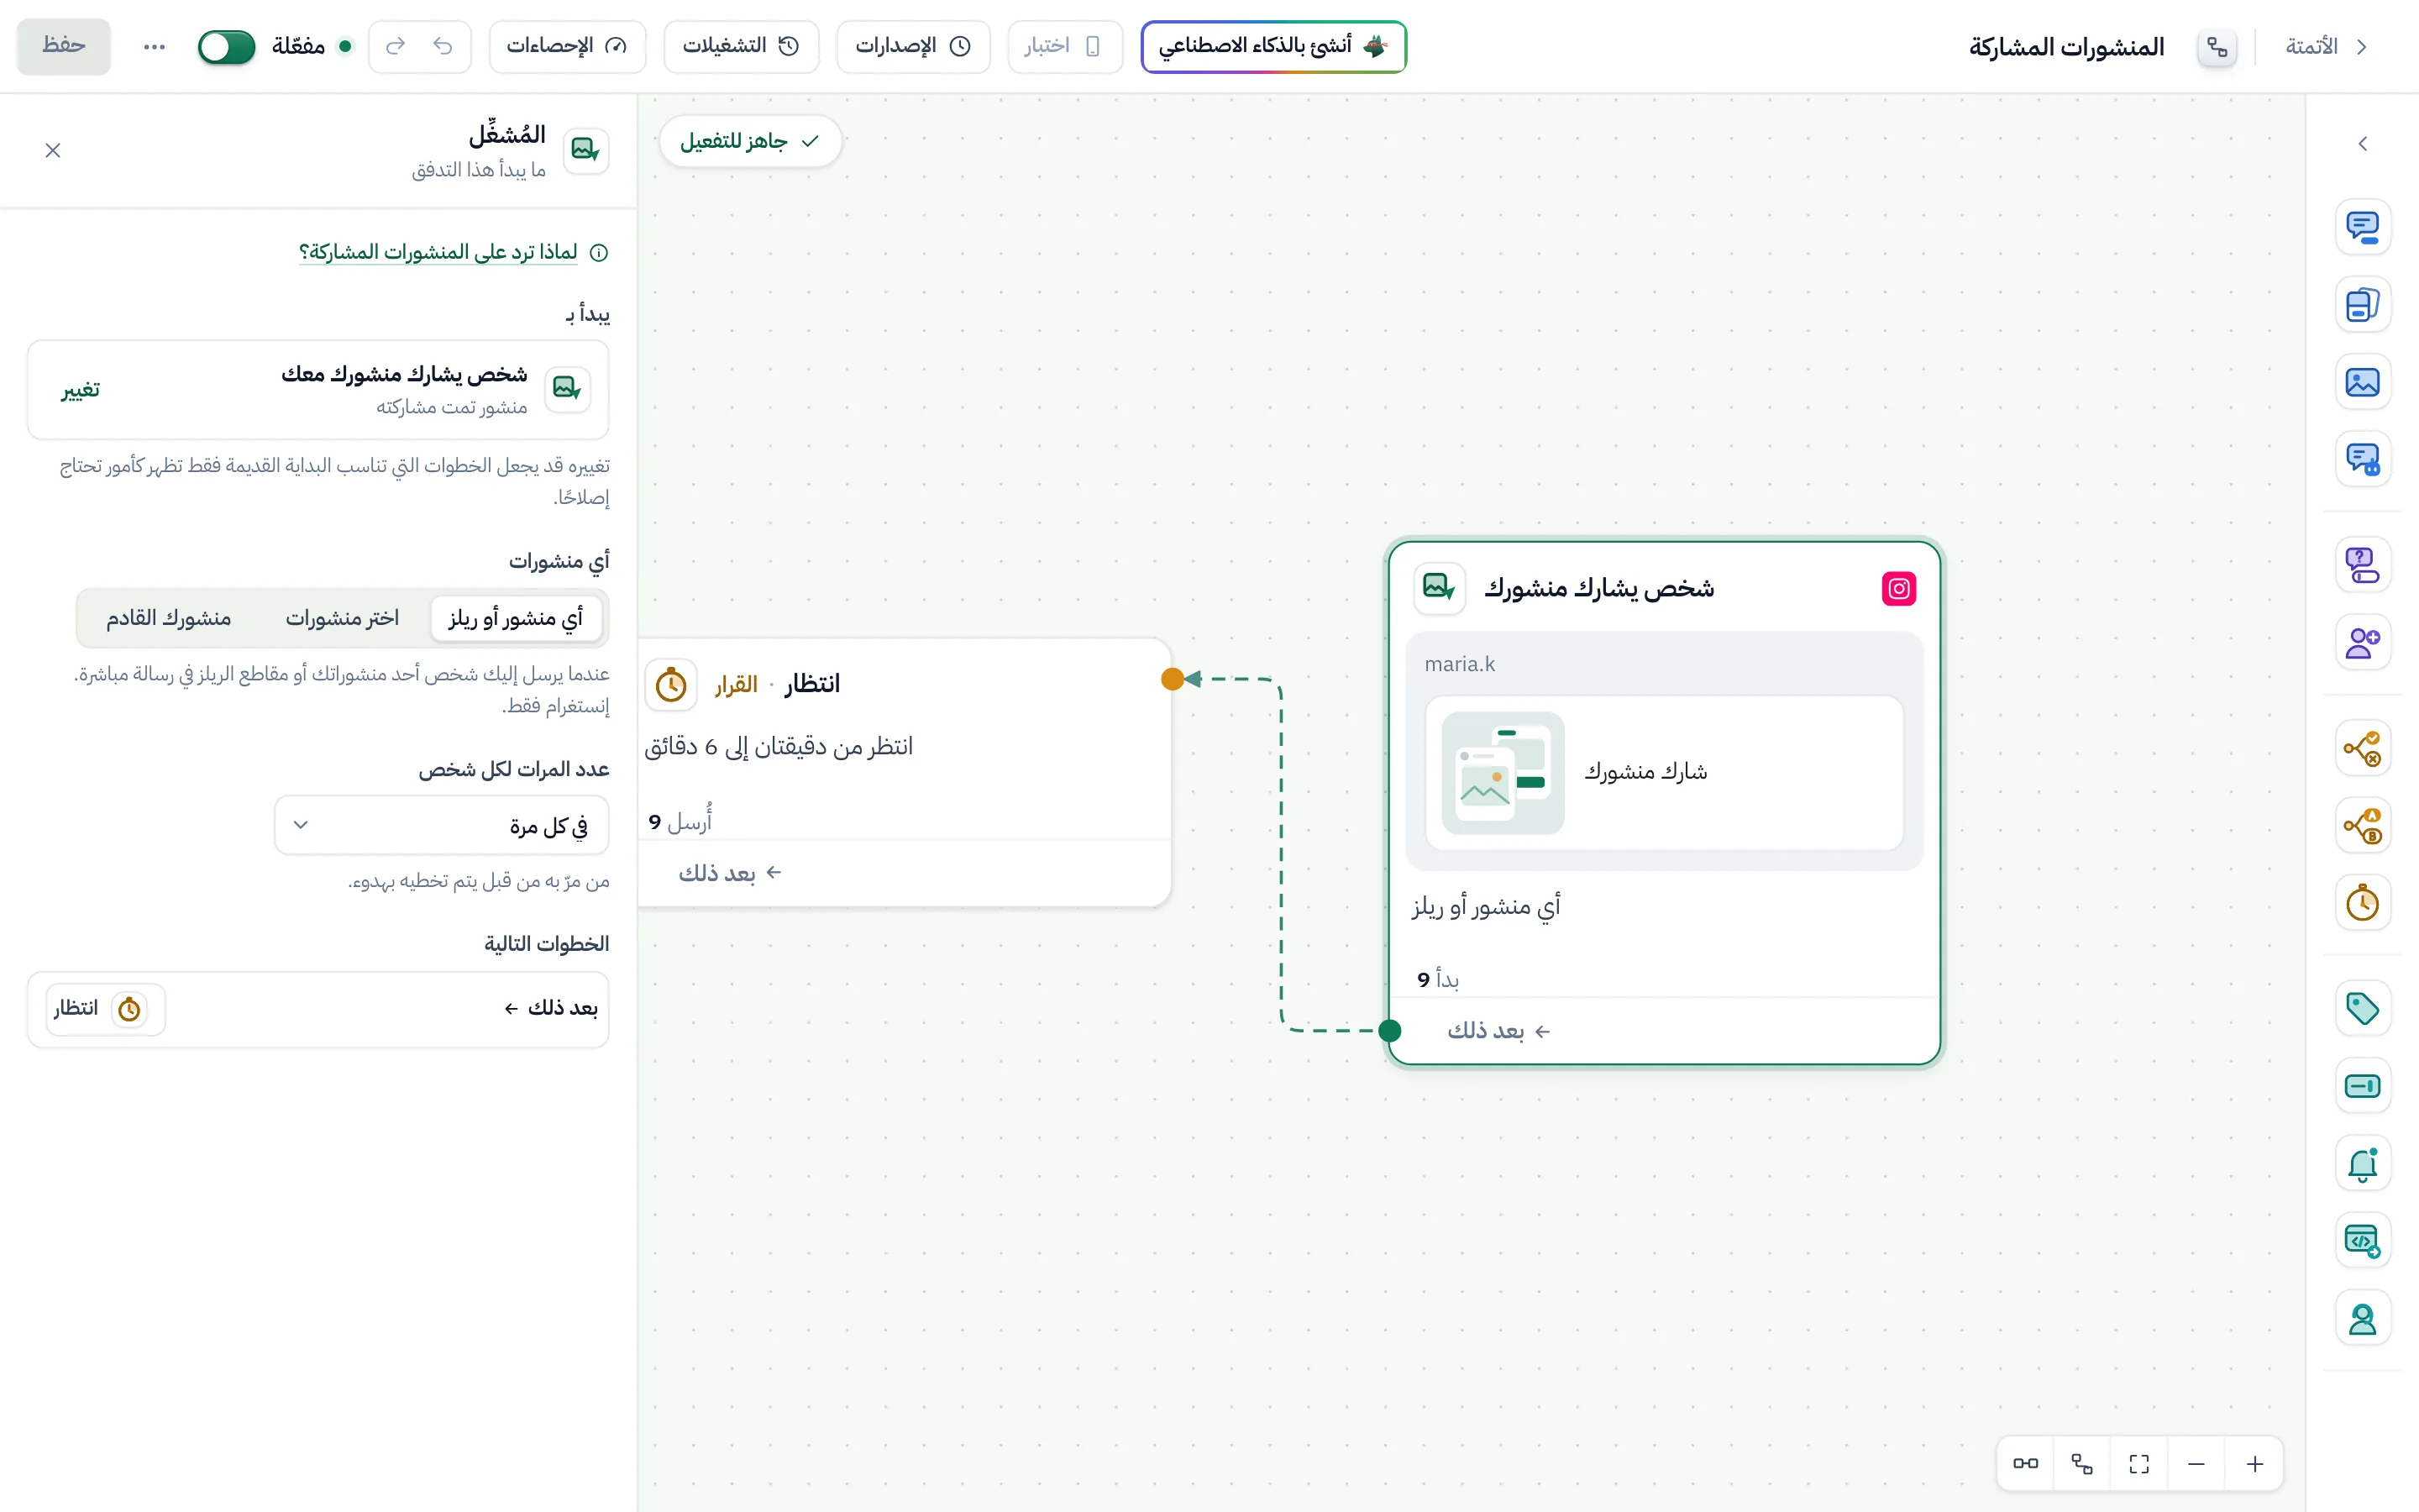
Task: Click the حفظ save button
Action: [64, 46]
